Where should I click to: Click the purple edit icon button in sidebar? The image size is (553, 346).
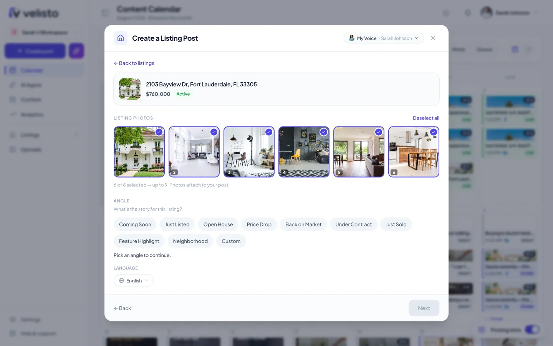point(76,51)
